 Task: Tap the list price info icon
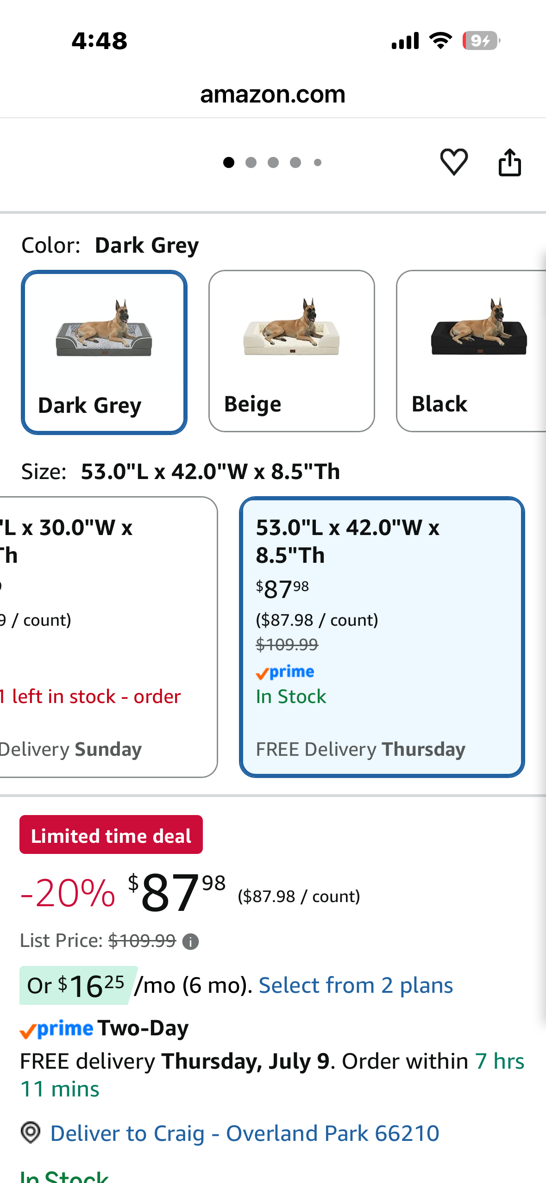tap(190, 941)
